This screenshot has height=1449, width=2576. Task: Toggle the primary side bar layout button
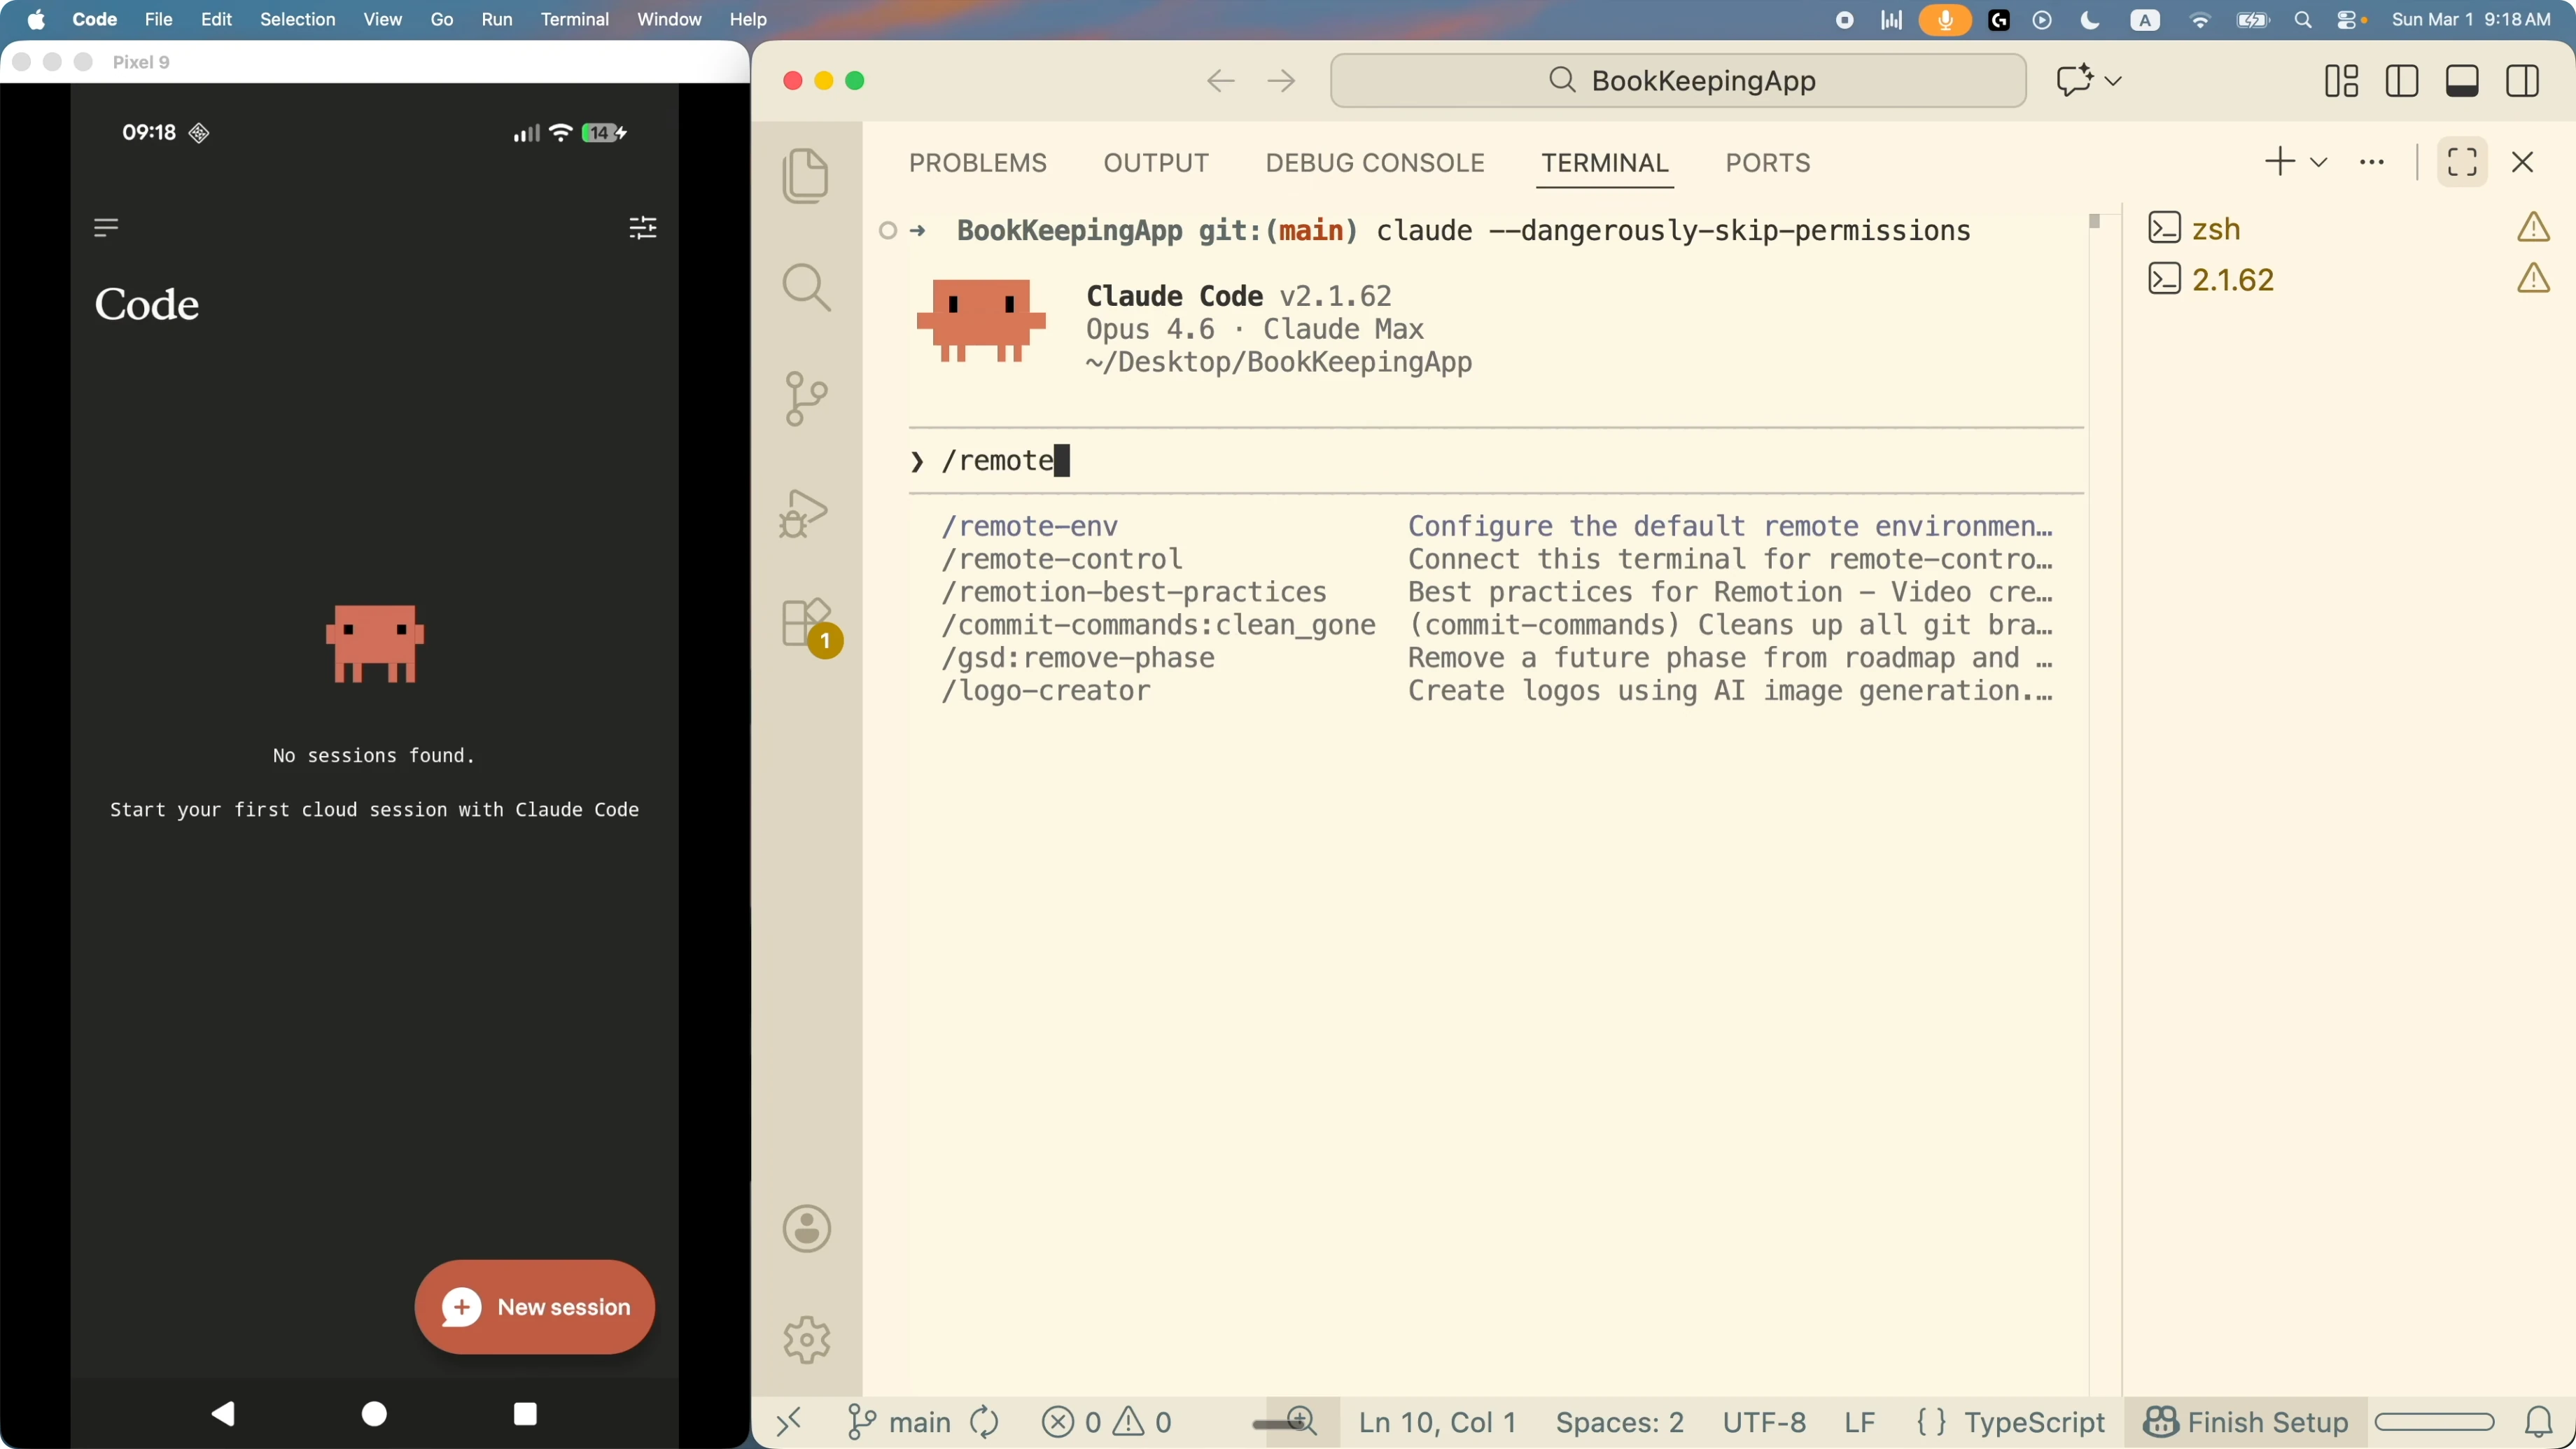point(2402,81)
